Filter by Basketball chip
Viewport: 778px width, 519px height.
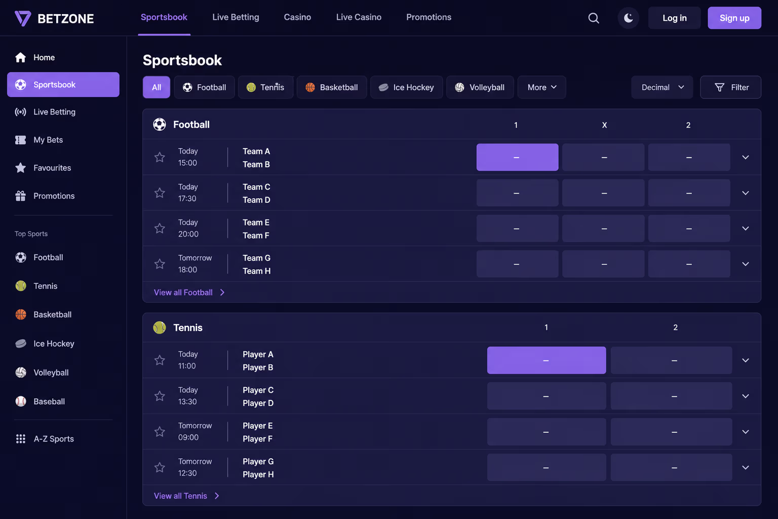point(332,87)
